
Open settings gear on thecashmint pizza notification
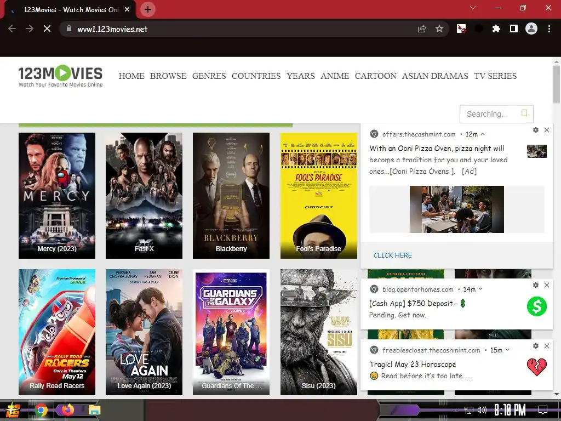tap(536, 130)
